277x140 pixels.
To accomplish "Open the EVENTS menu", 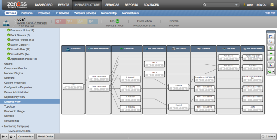I will tap(63, 5).
